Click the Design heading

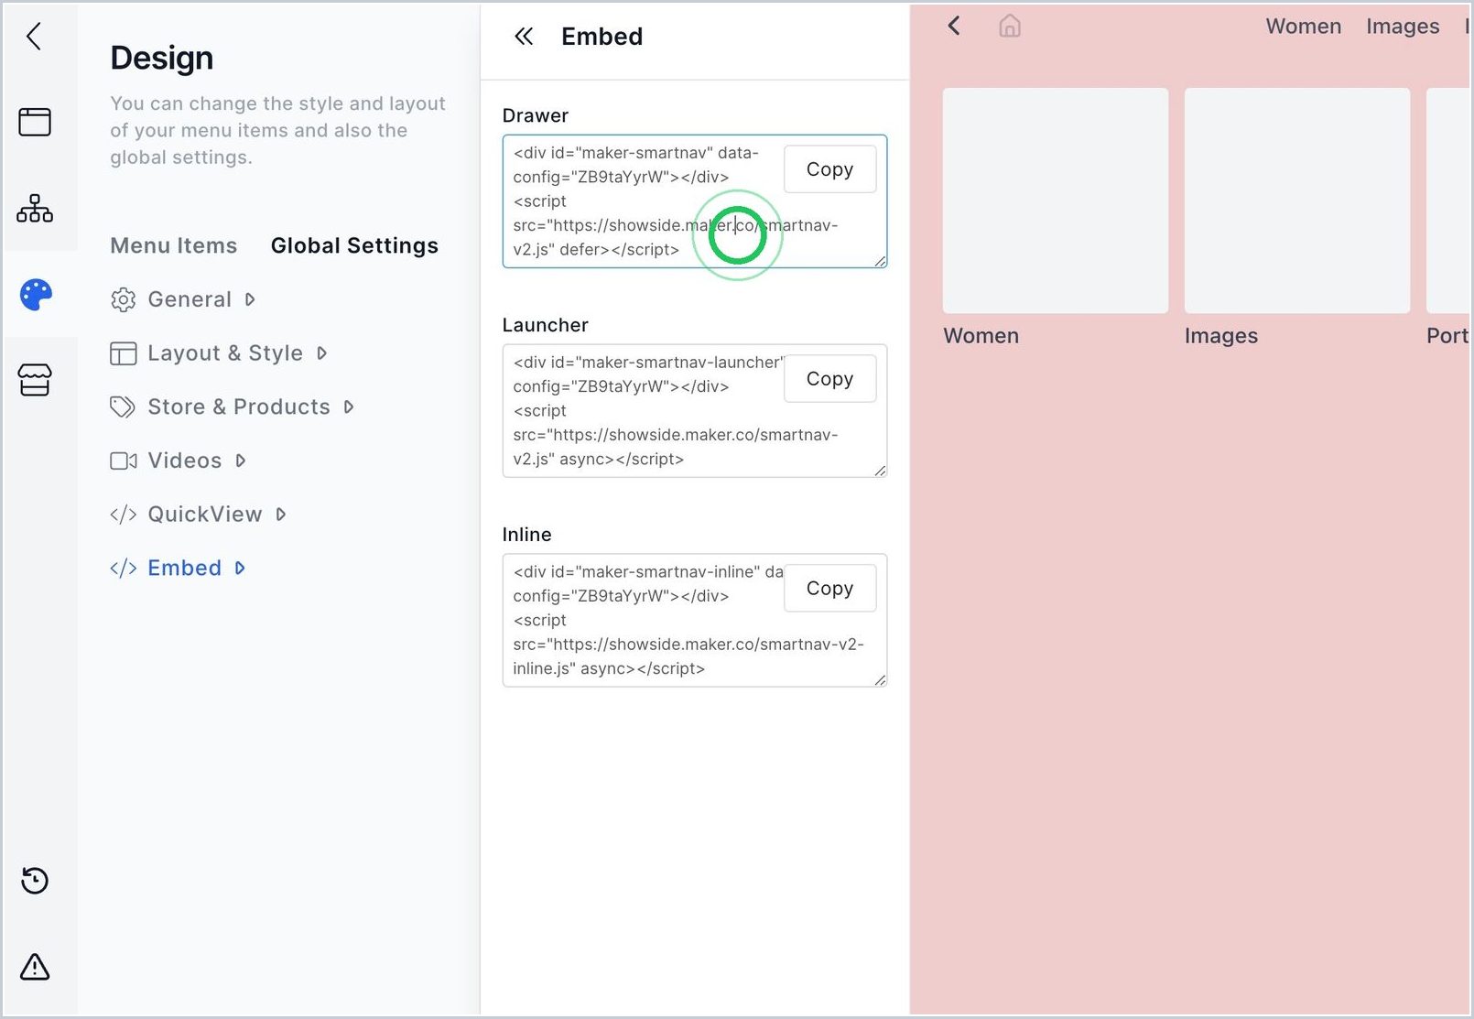(162, 58)
